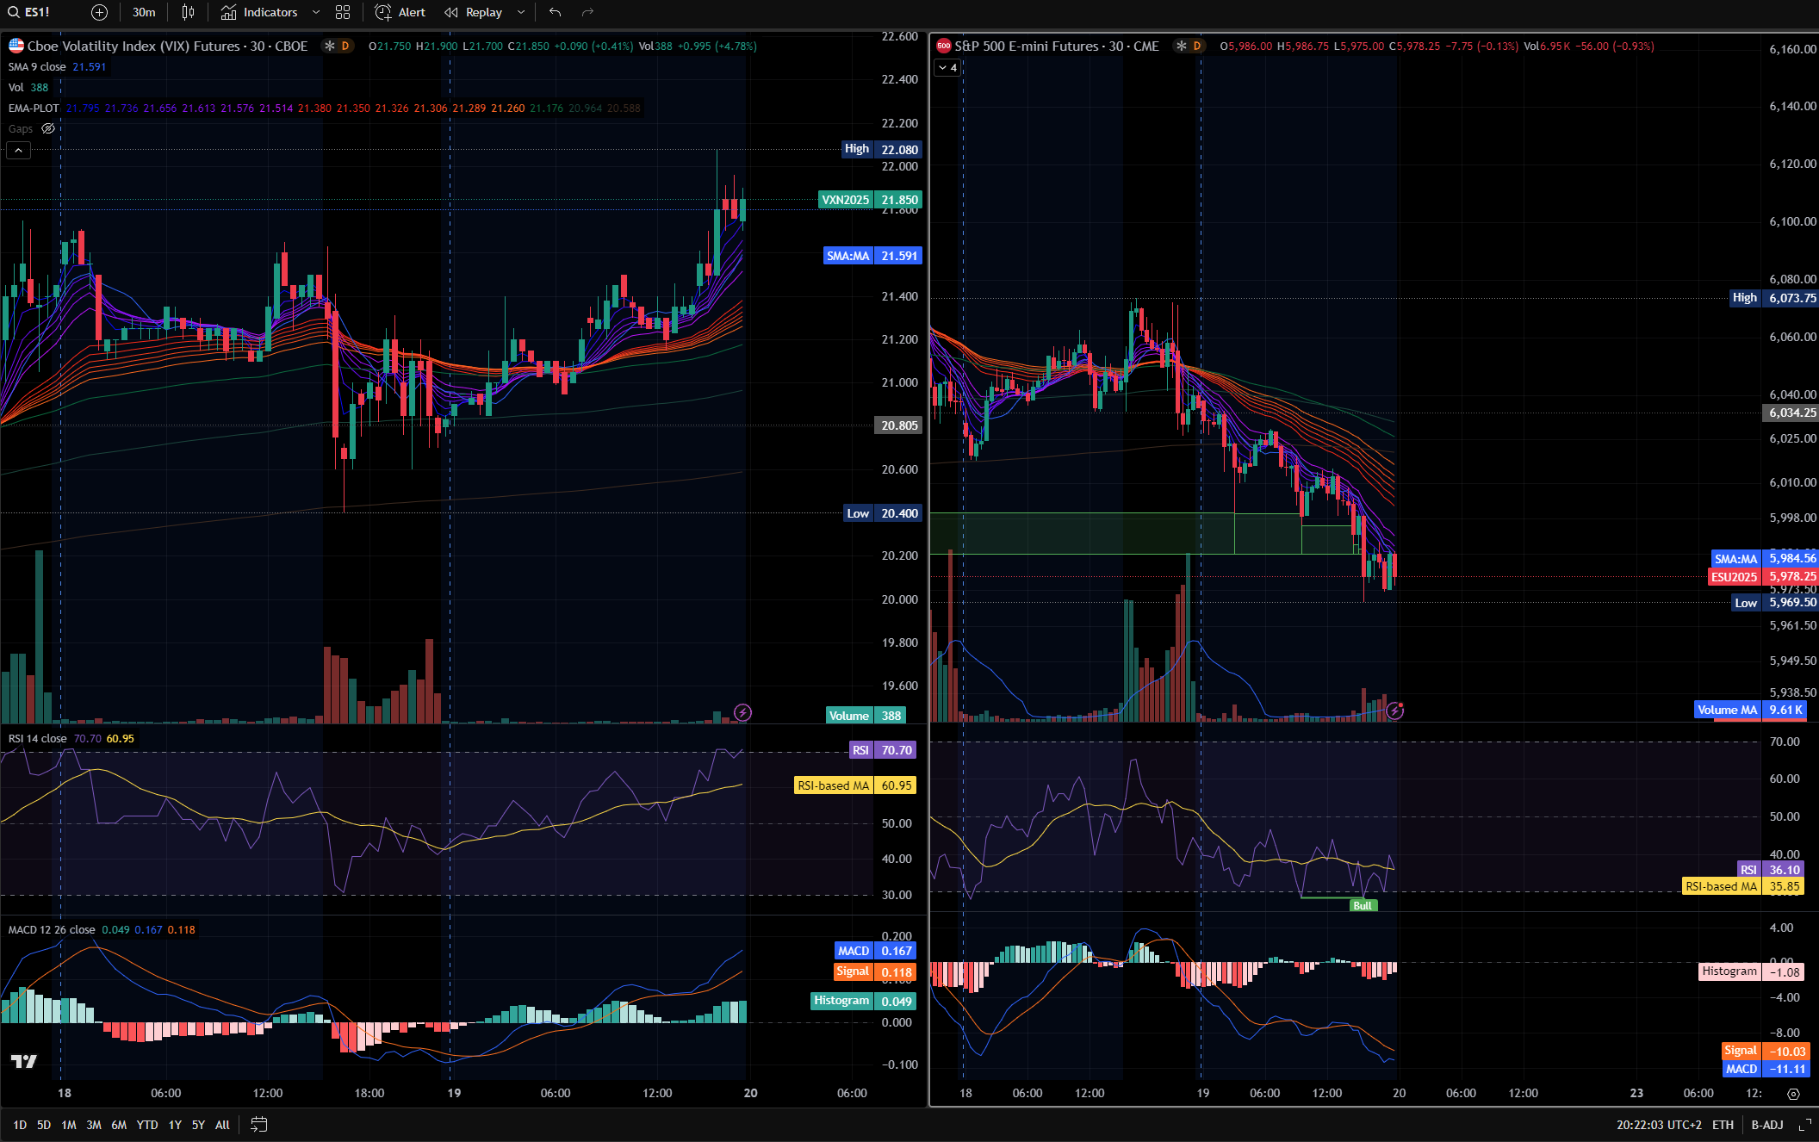This screenshot has width=1819, height=1142.
Task: Open S&P chart time axis settings gear
Action: point(1793,1094)
